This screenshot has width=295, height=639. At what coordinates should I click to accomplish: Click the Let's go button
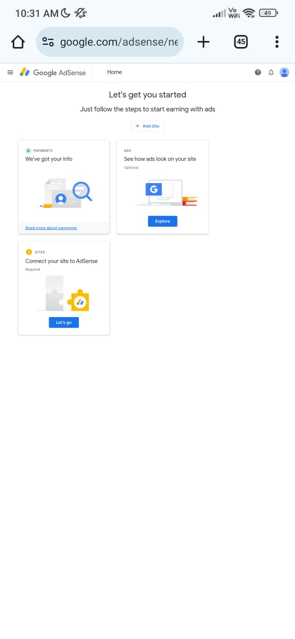click(x=63, y=322)
